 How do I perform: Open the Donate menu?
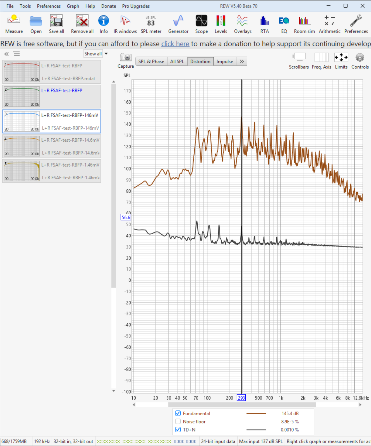tap(109, 6)
